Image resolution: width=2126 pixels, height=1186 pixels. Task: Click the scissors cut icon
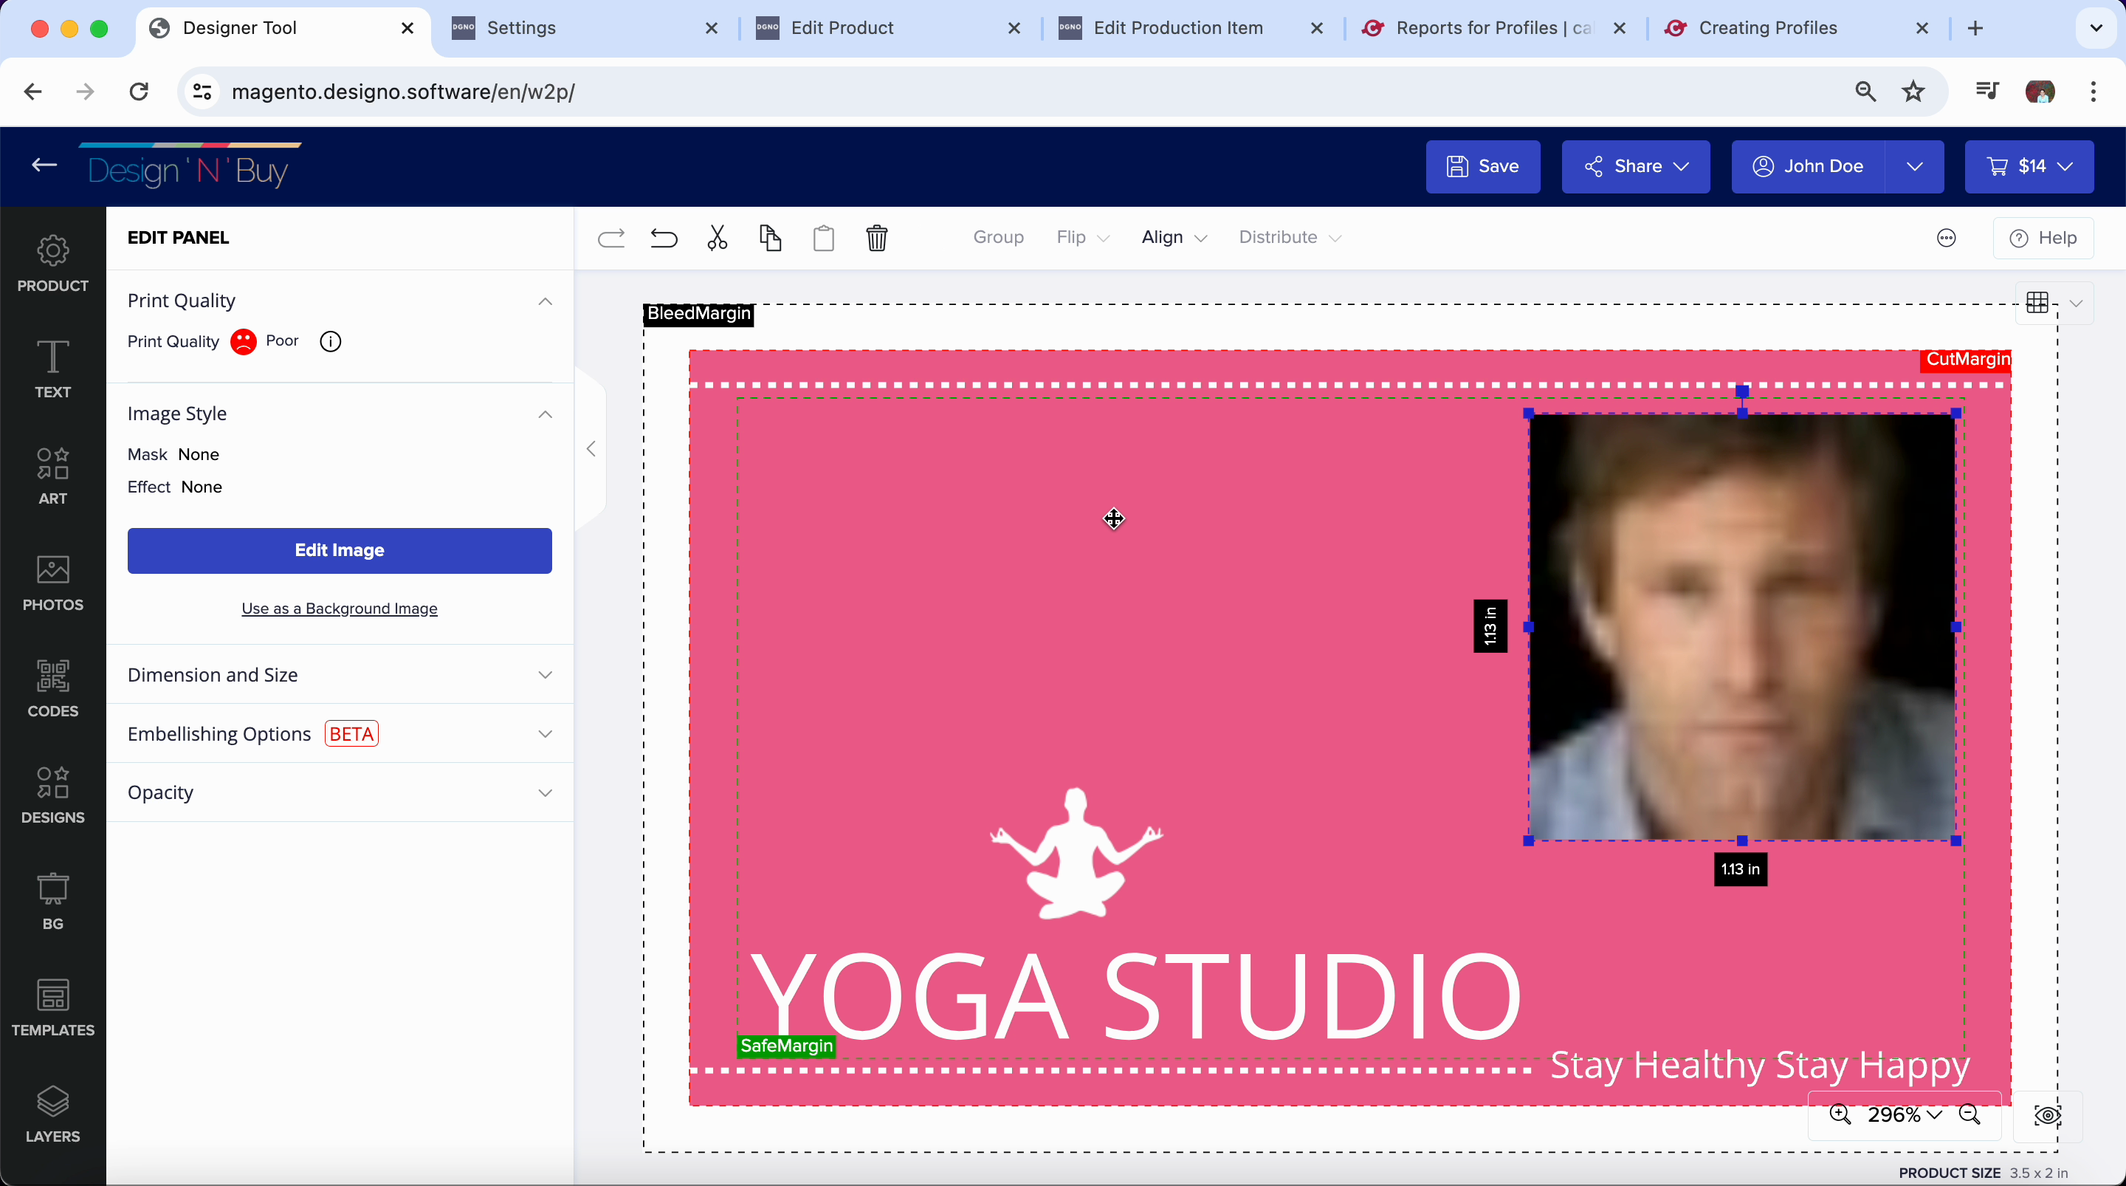pyautogui.click(x=718, y=238)
